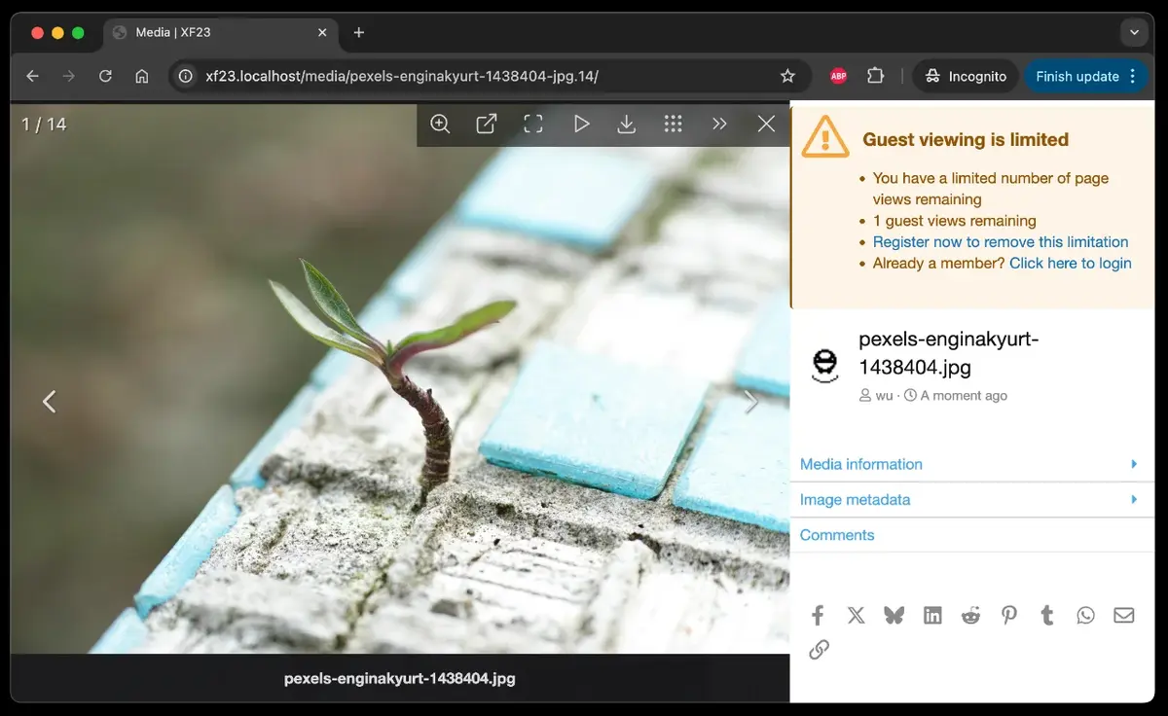Select the 'Media | XF23' browser tab
1168x716 pixels.
(x=214, y=32)
